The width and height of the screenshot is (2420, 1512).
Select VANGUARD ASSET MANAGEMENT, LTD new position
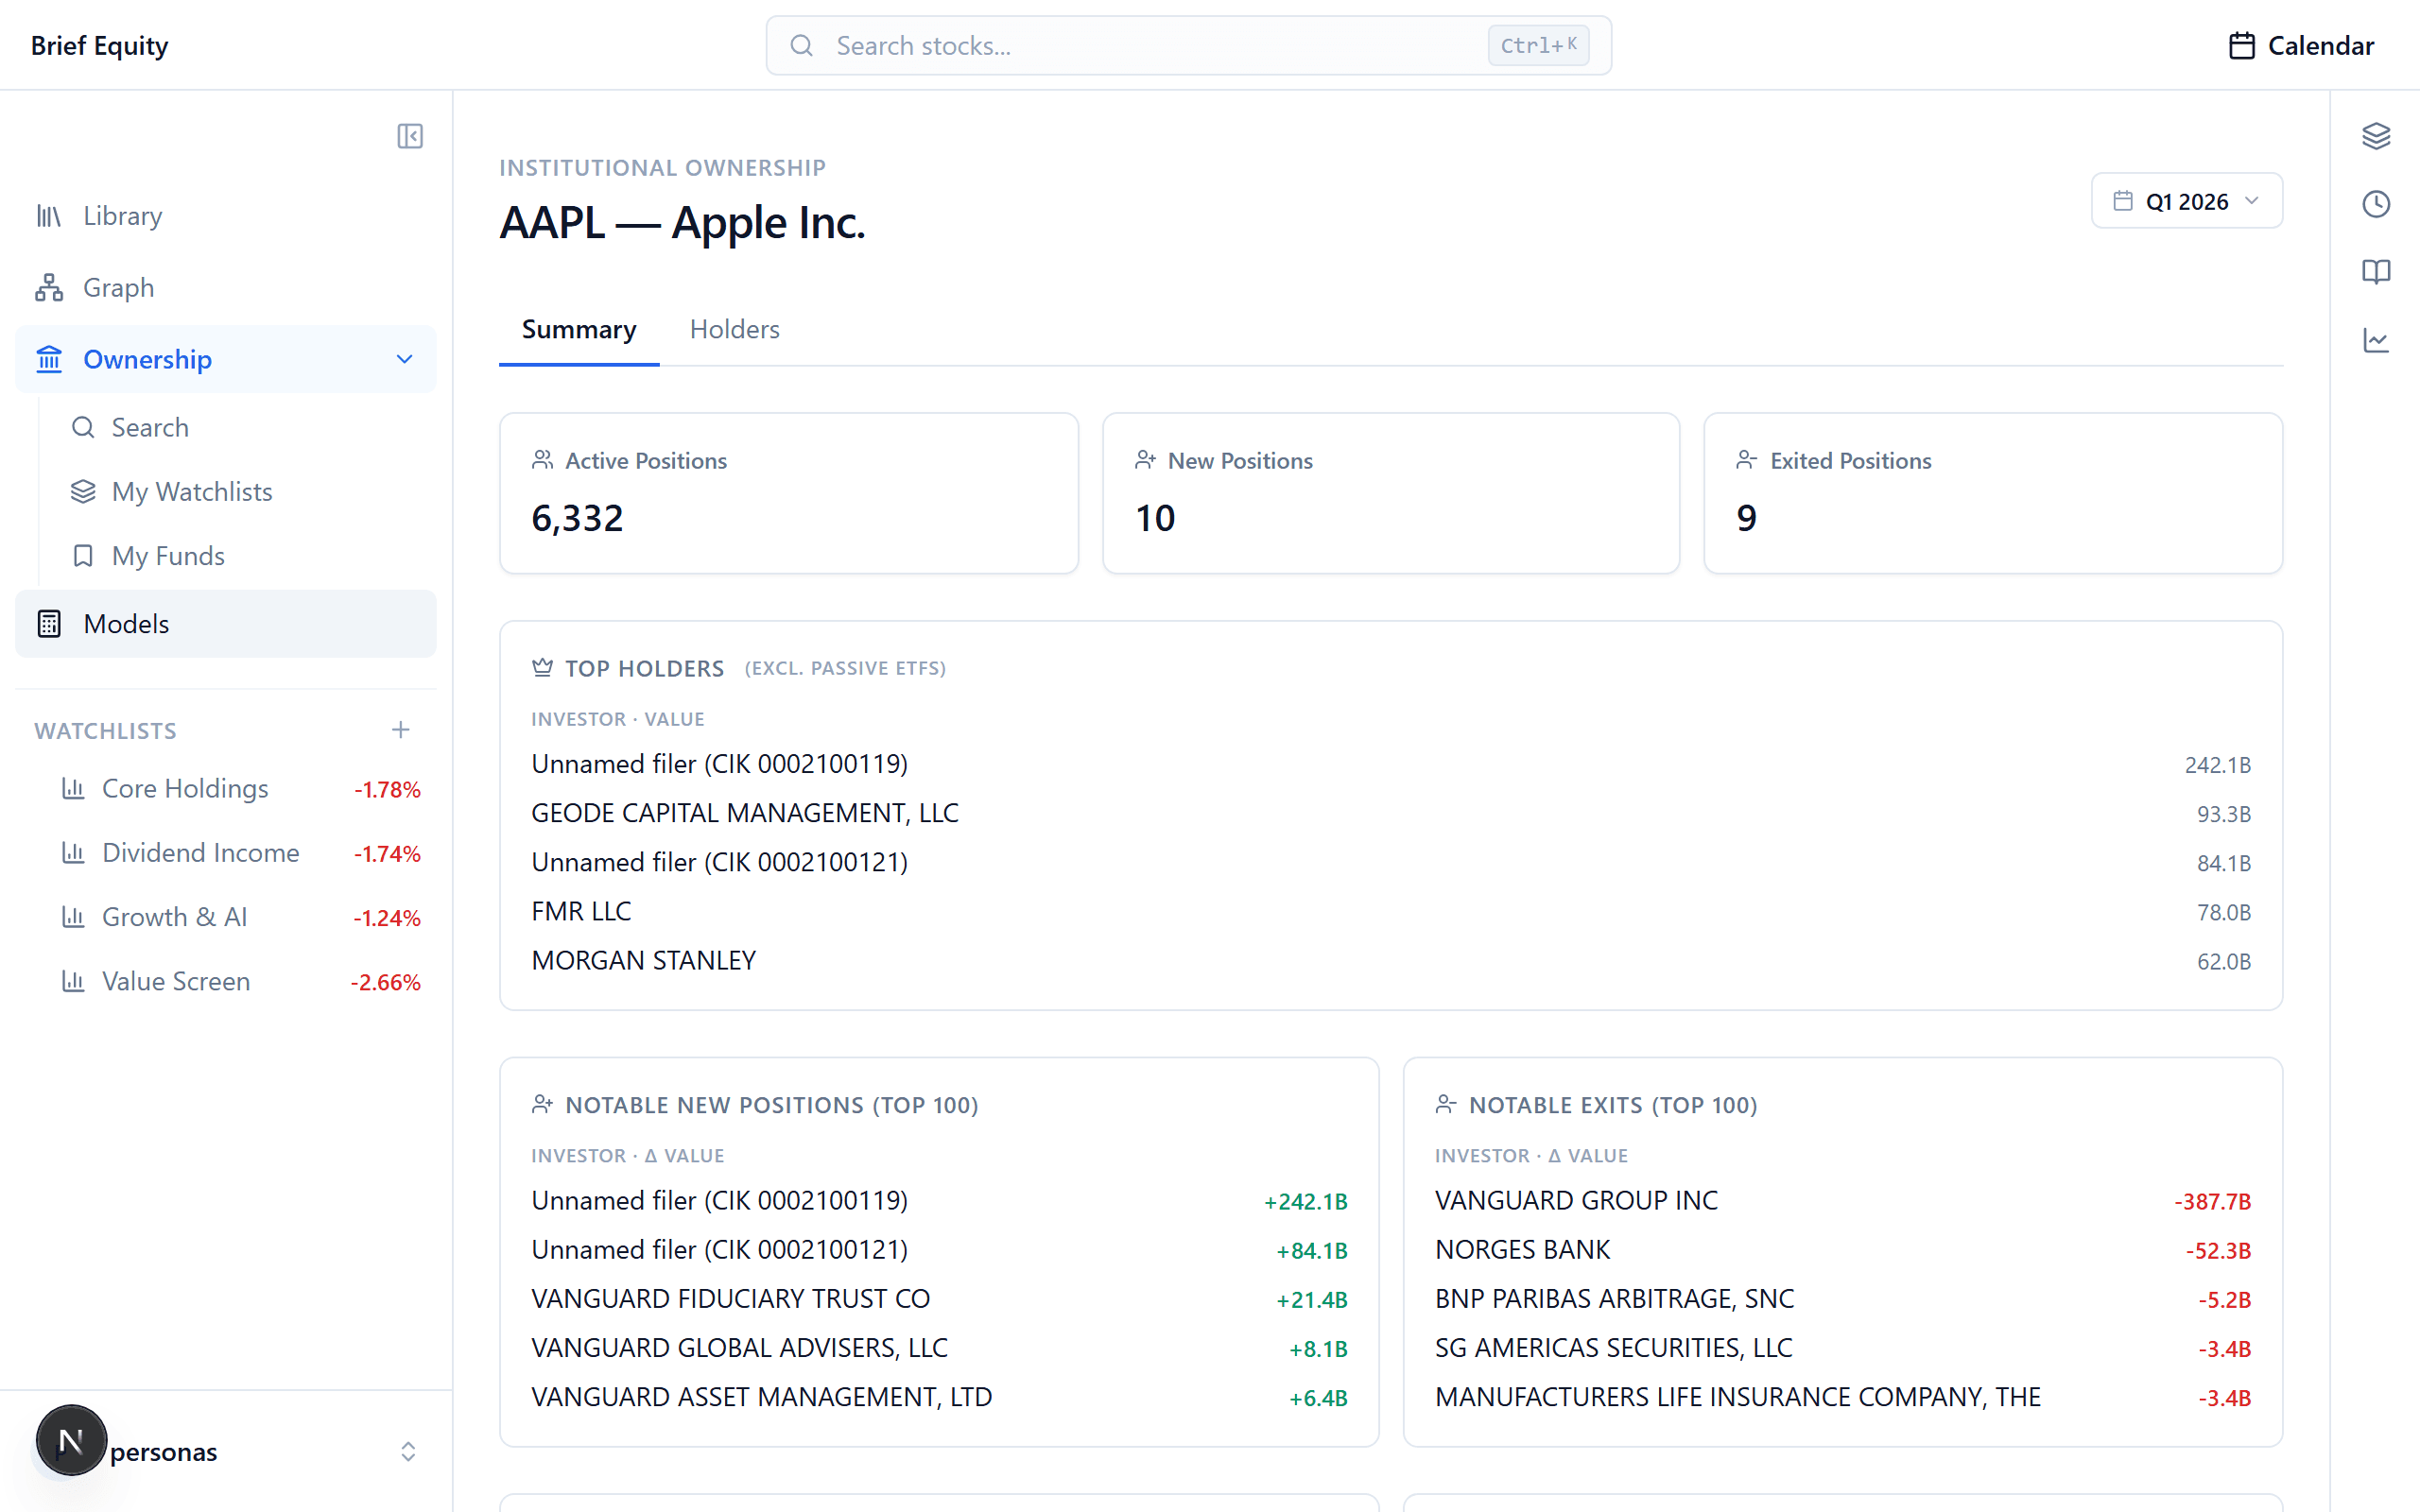[x=939, y=1397]
